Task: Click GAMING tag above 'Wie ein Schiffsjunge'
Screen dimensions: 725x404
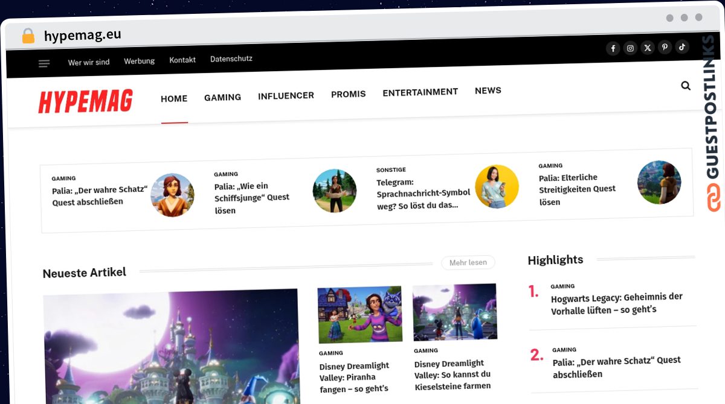Action: [x=226, y=174]
